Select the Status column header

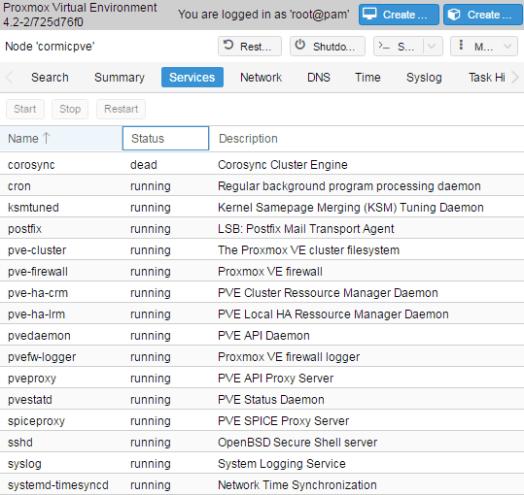point(165,139)
